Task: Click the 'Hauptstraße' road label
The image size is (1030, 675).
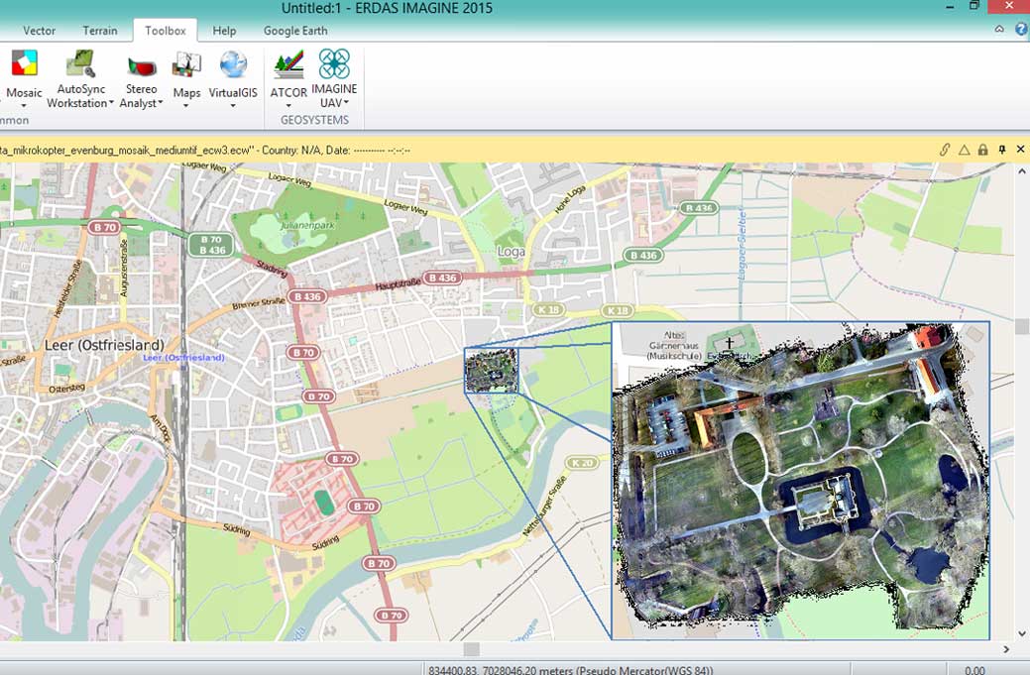Action: pos(399,284)
